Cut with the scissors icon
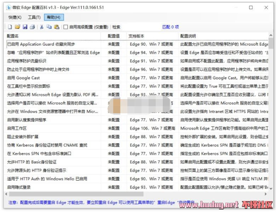This screenshot has height=212, width=276. [x=42, y=27]
